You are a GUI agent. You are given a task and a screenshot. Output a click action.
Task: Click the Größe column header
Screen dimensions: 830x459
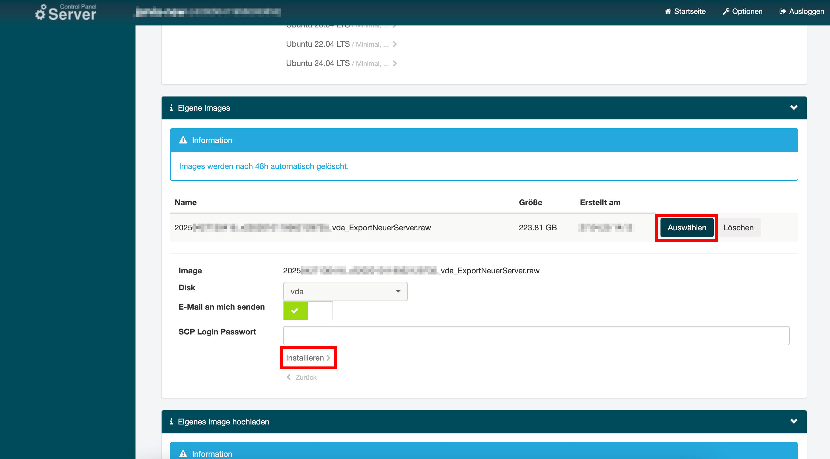point(530,202)
